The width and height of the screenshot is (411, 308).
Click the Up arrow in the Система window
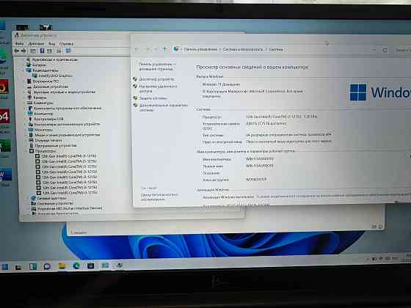pyautogui.click(x=165, y=49)
